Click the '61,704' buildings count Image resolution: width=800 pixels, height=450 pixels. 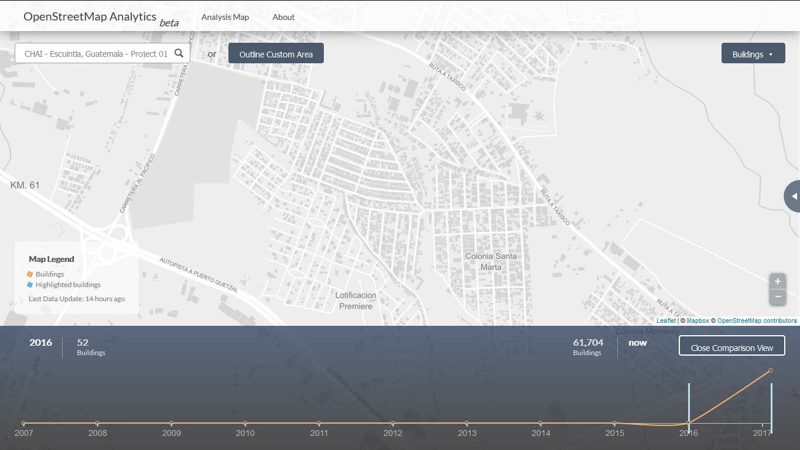[588, 343]
